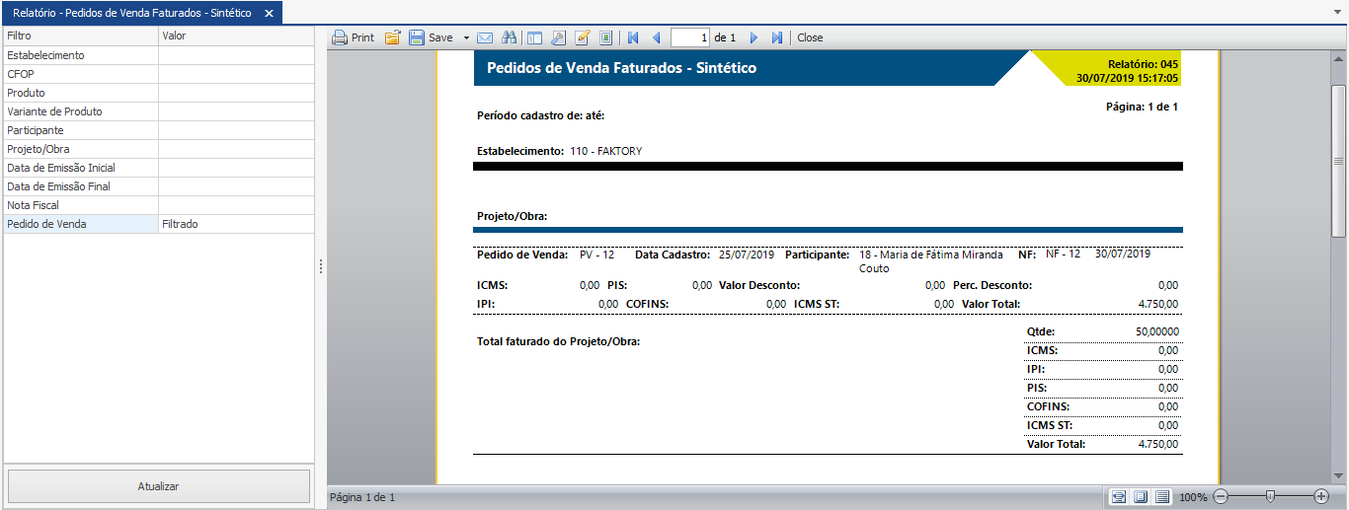The height and width of the screenshot is (510, 1349).
Task: Go to the first page arrow
Action: [633, 37]
